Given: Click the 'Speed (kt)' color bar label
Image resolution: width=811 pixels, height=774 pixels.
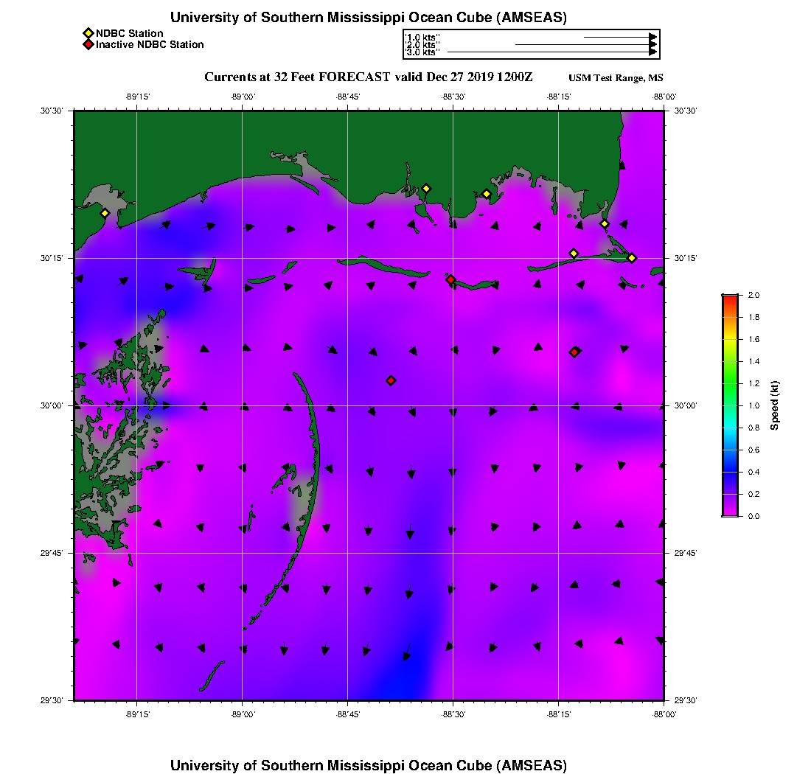Looking at the screenshot, I should [775, 405].
